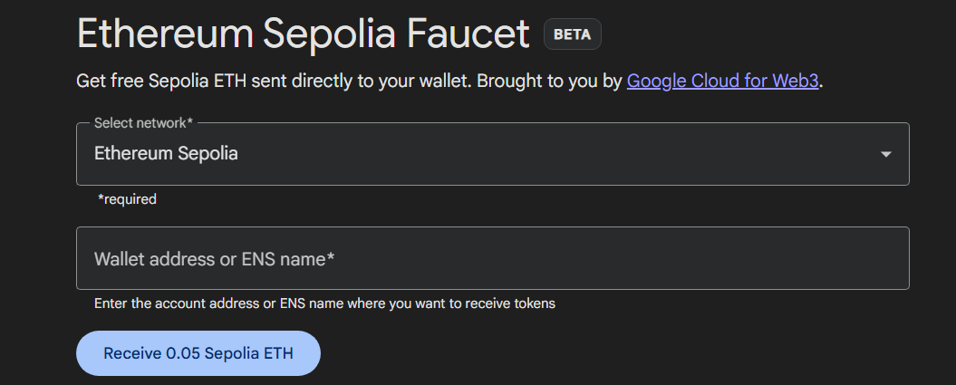The width and height of the screenshot is (956, 385).
Task: Click the BETA badge beside the title
Action: [x=572, y=35]
